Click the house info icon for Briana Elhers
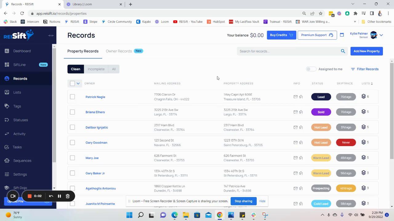394x221 pixels. (x=301, y=112)
